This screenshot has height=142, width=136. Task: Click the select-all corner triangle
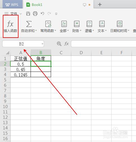[x=8, y=53]
